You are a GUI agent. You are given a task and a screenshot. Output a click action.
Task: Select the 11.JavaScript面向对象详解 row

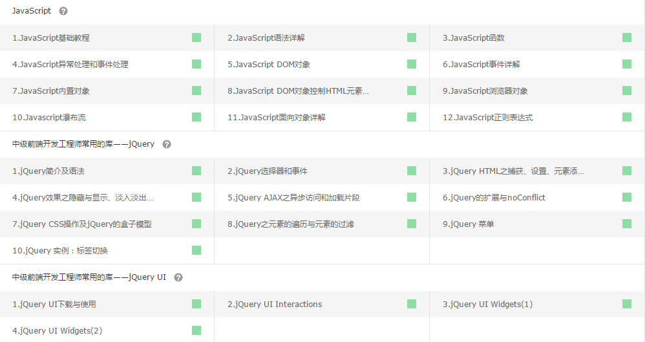click(277, 118)
